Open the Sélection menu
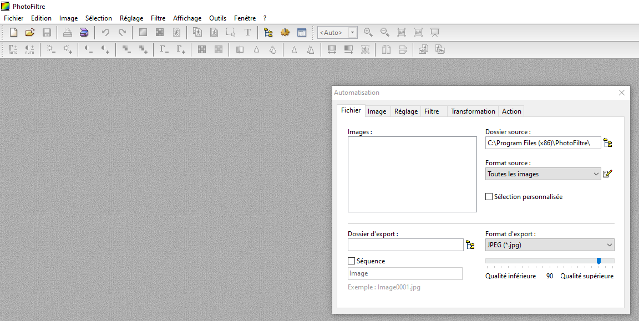 (x=99, y=18)
